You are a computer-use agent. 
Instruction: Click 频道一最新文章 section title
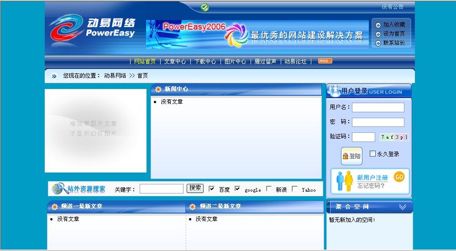[x=82, y=206]
